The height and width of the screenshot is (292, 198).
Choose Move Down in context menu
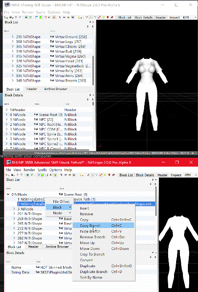pos(103,248)
